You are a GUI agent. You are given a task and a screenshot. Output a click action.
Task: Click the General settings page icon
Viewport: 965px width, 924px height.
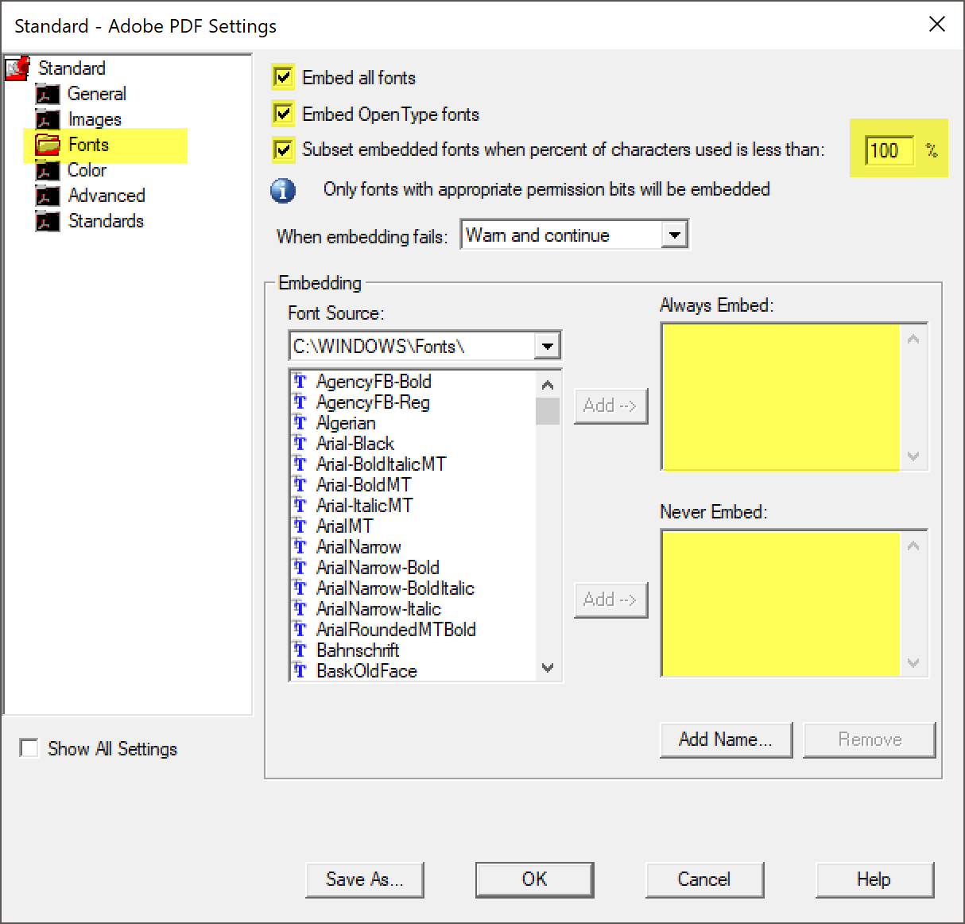(x=47, y=94)
